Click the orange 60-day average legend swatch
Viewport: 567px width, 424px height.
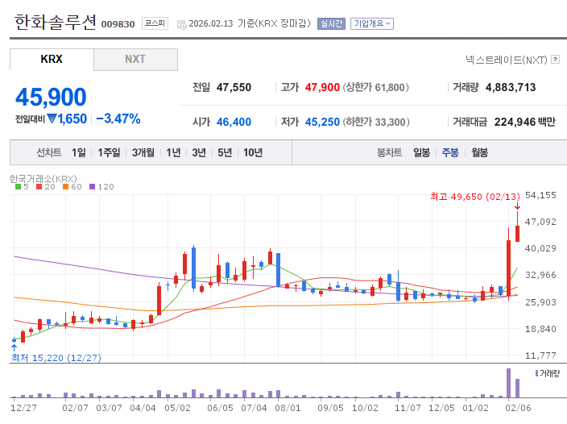click(65, 187)
